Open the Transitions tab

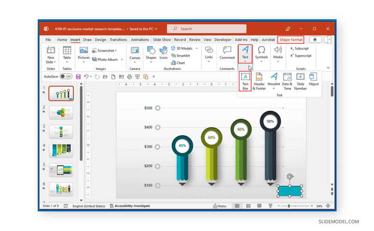118,40
